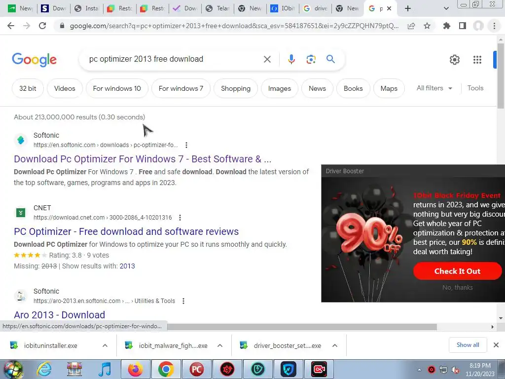The height and width of the screenshot is (379, 505).
Task: Open the Aro 2013 - Download link
Action: (60, 314)
